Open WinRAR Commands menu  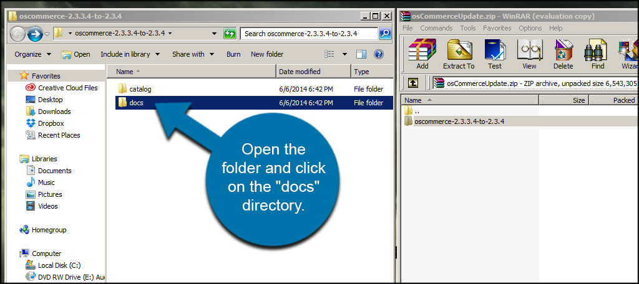(x=436, y=28)
